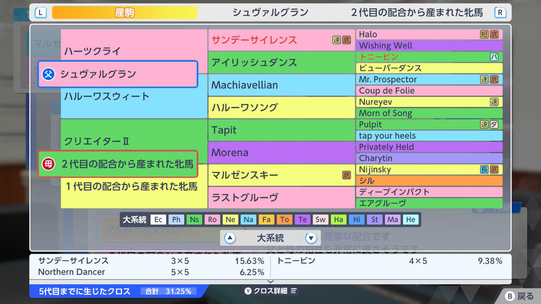This screenshot has height=304, width=541.
Task: Select the Na lineage swatch
Action: pyautogui.click(x=248, y=219)
